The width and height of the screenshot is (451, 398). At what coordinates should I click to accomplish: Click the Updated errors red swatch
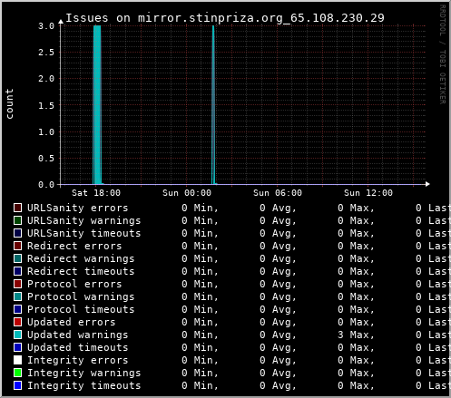pos(17,322)
